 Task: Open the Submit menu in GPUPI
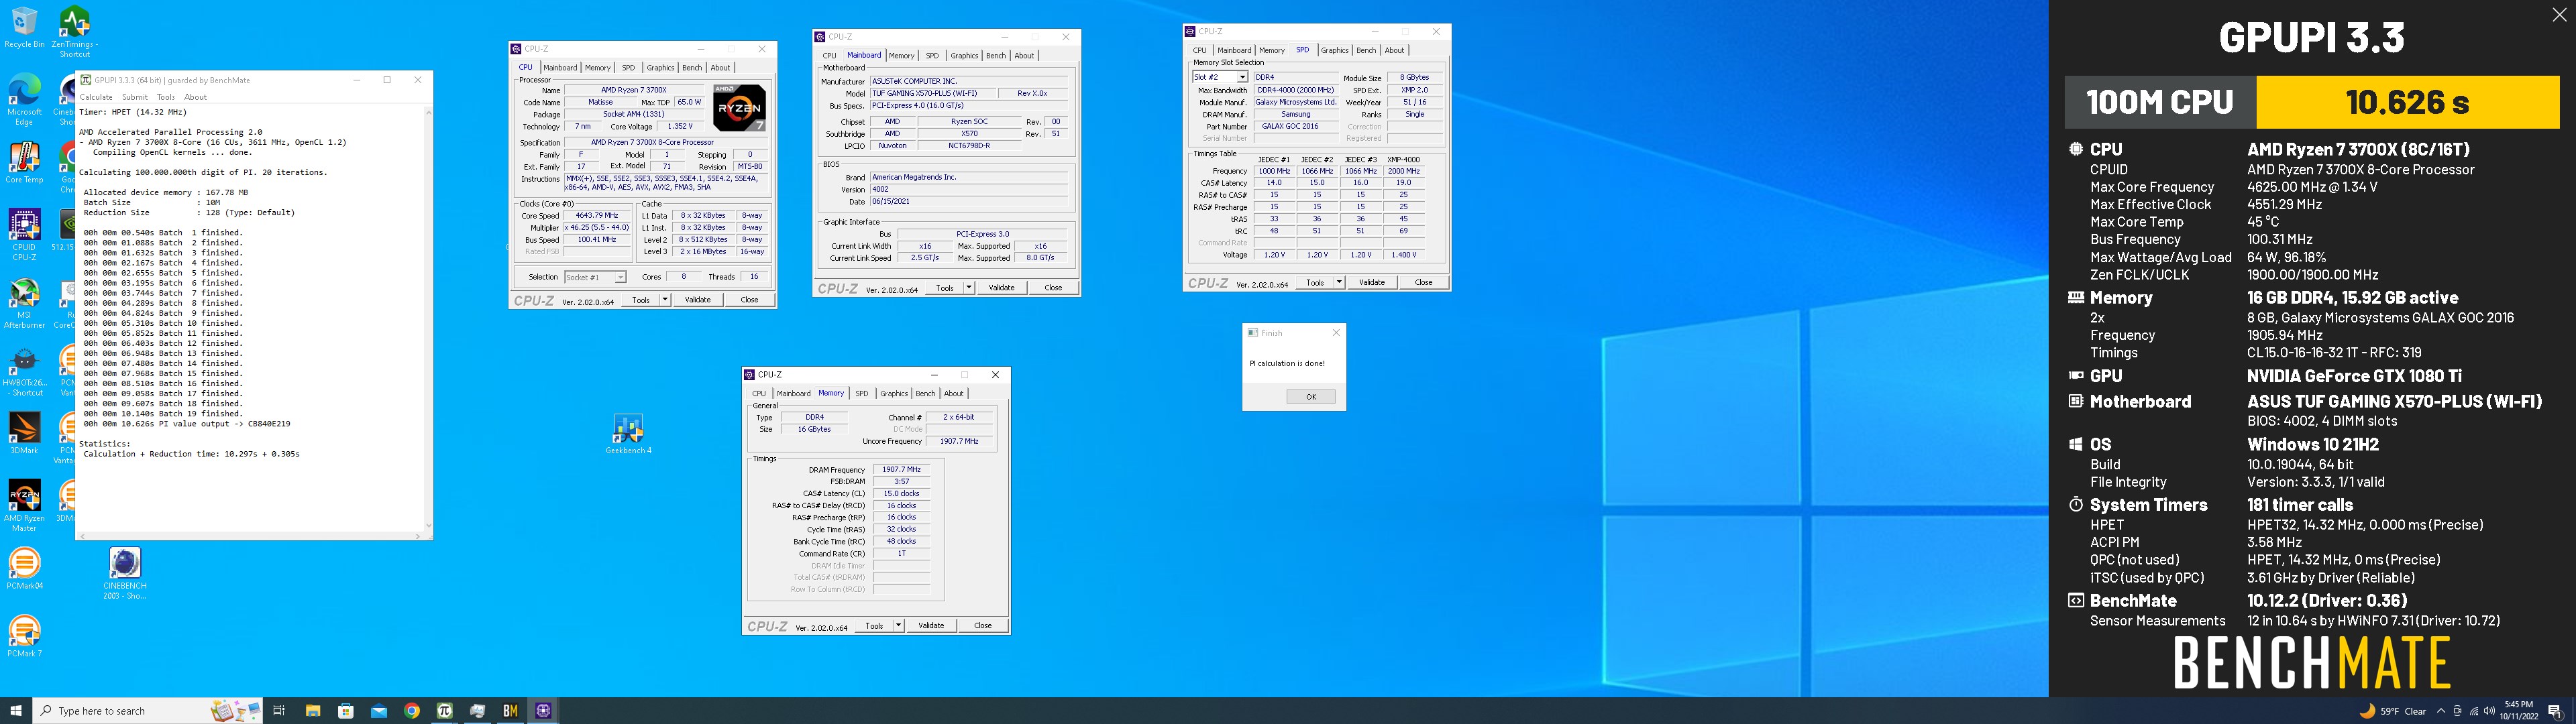point(134,97)
